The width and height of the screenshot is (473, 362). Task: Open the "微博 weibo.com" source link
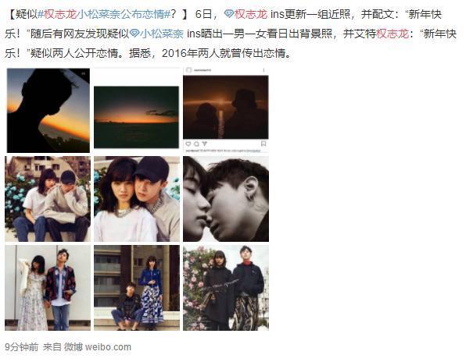pyautogui.click(x=98, y=347)
